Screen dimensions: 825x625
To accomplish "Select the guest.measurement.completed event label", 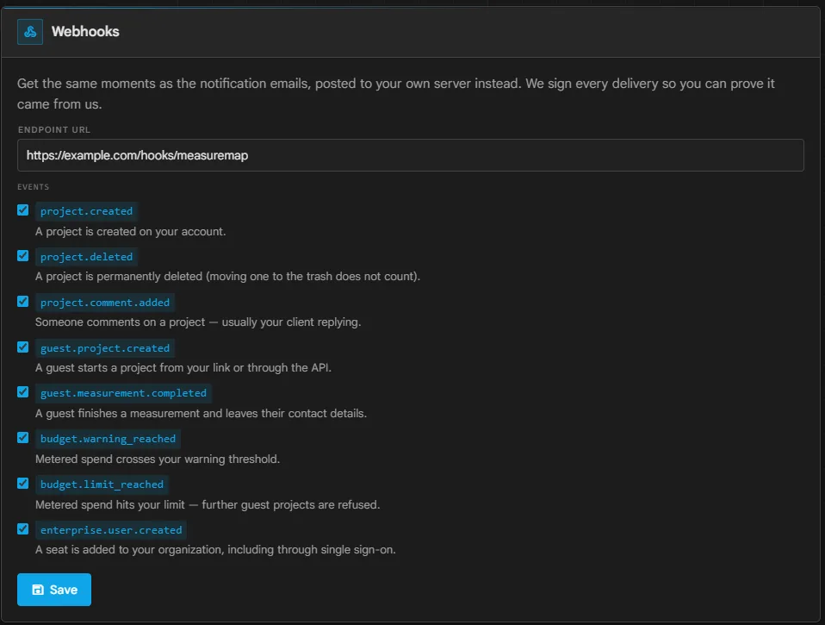I will tap(124, 393).
